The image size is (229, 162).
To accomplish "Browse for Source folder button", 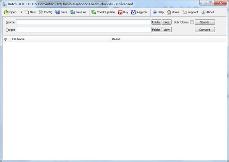I will tap(156, 22).
